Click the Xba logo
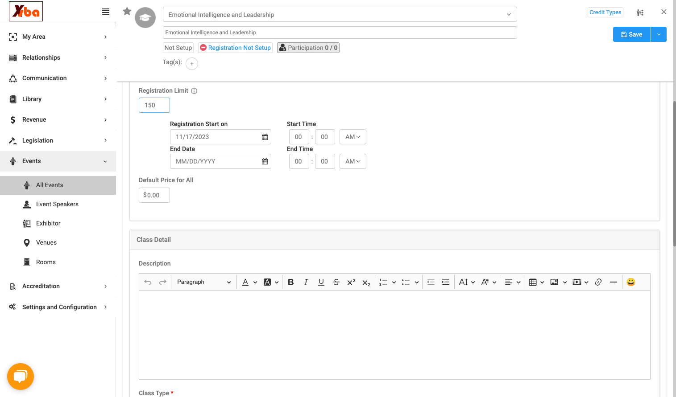The height and width of the screenshot is (397, 676). [26, 11]
